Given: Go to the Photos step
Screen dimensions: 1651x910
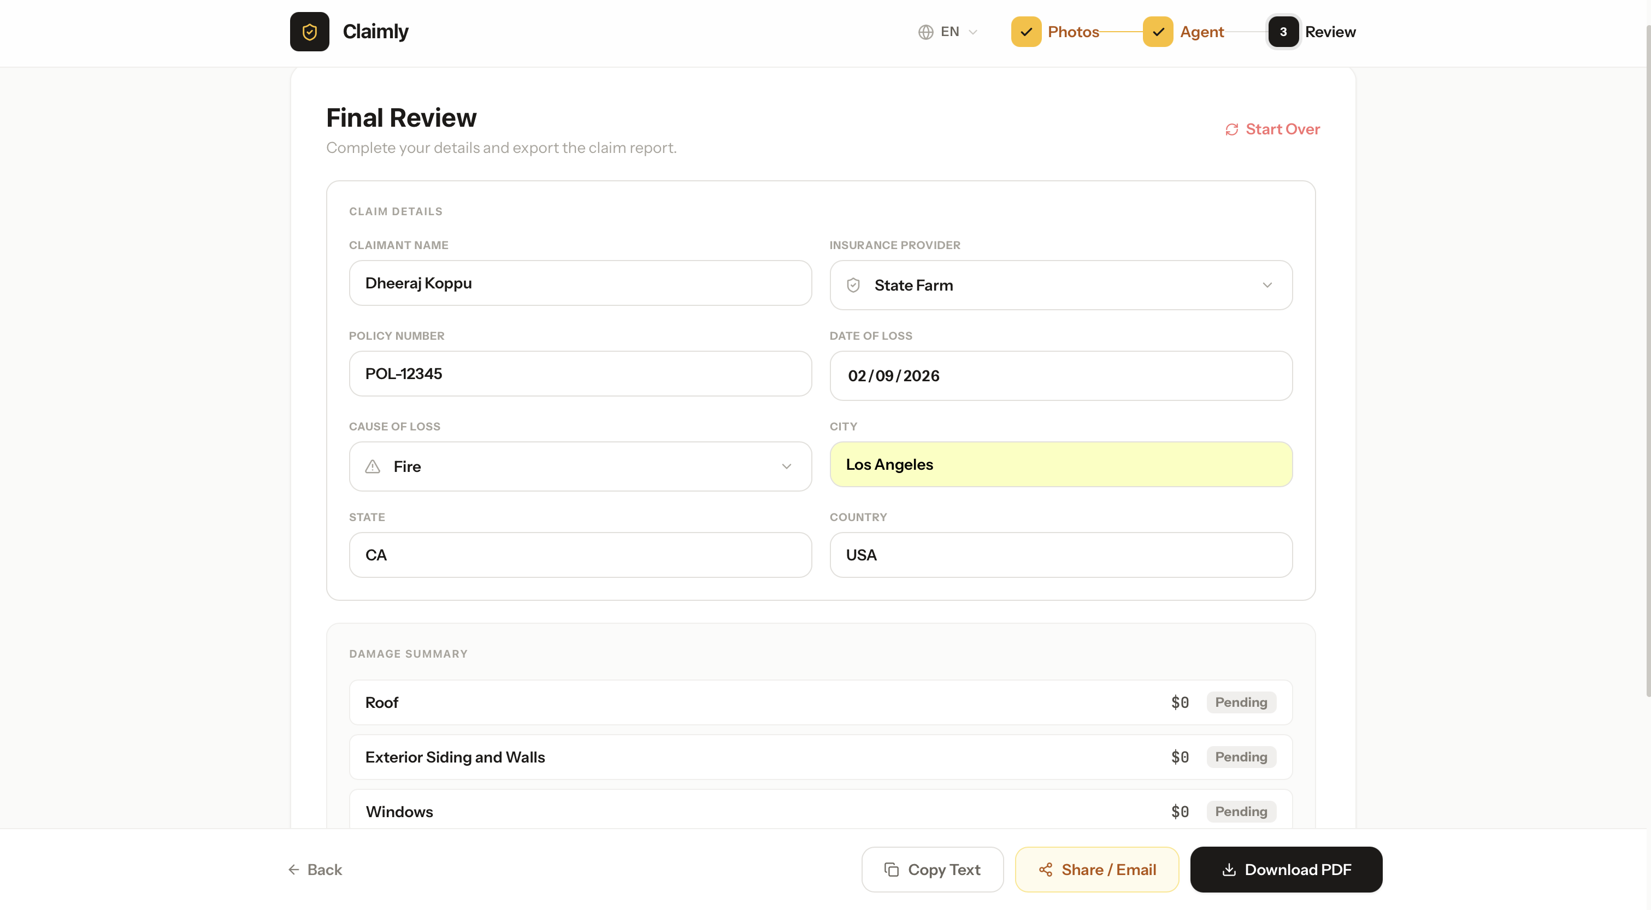Looking at the screenshot, I should click(x=1073, y=32).
